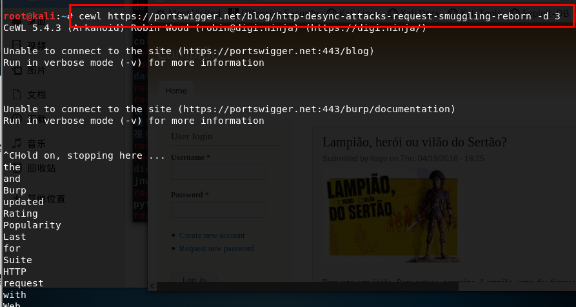
Task: Select the 音乐 music note sidebar icon
Action: 17,143
